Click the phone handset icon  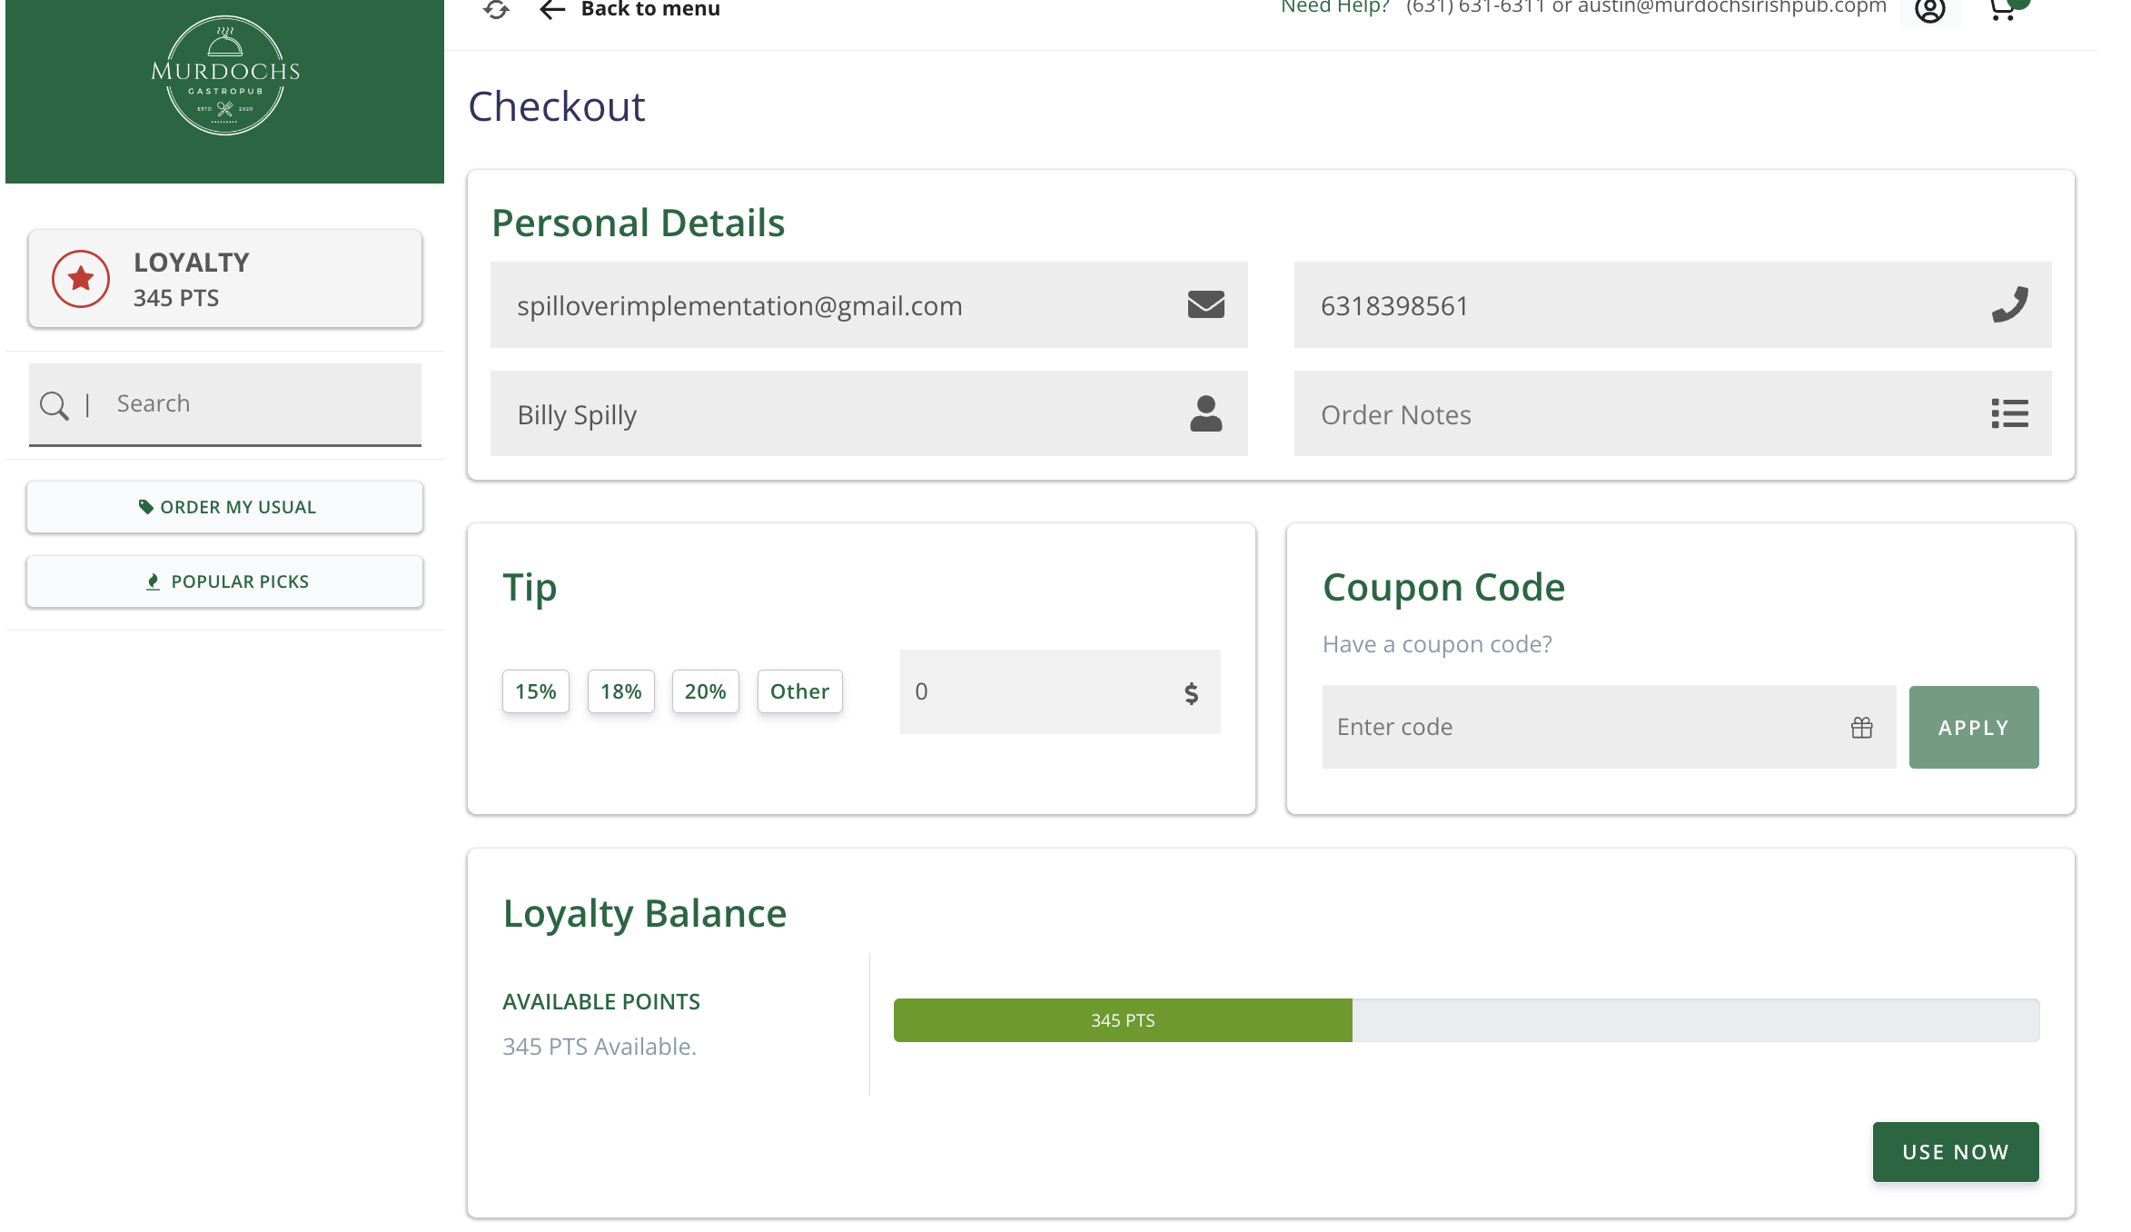pyautogui.click(x=2009, y=304)
